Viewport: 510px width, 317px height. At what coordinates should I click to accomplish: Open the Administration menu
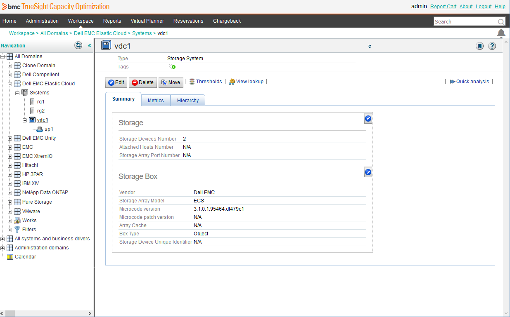click(x=42, y=21)
